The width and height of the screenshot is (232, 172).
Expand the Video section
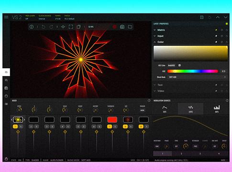tap(155, 91)
